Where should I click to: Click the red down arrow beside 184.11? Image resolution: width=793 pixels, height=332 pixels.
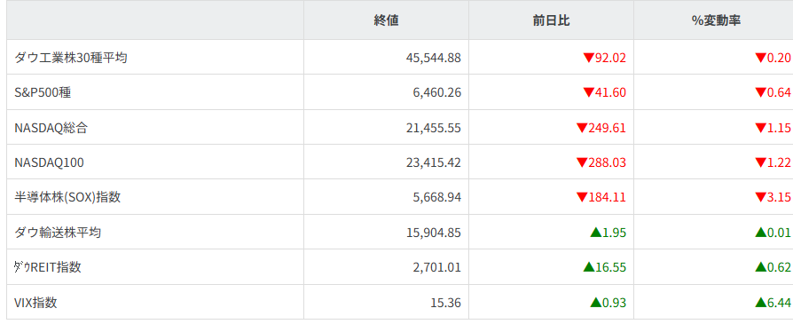[x=582, y=197]
